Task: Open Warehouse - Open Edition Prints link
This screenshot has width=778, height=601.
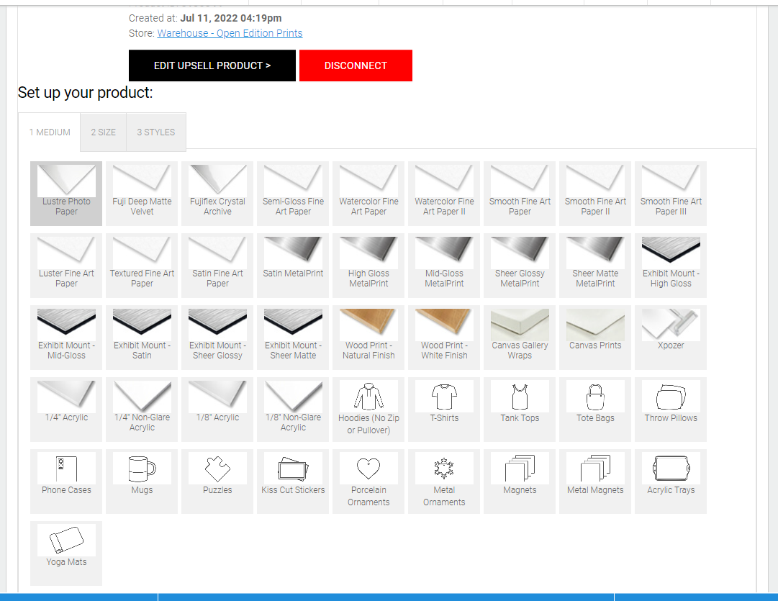Action: 230,33
